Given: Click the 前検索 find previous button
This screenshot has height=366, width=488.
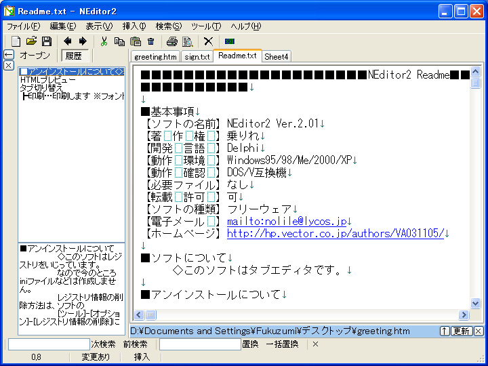Looking at the screenshot, I should pyautogui.click(x=135, y=344).
